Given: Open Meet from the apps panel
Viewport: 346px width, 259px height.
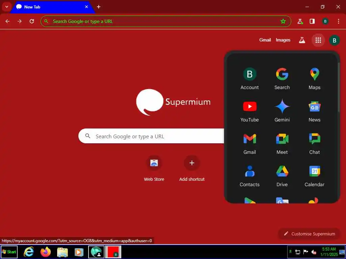Looking at the screenshot, I should pos(282,143).
